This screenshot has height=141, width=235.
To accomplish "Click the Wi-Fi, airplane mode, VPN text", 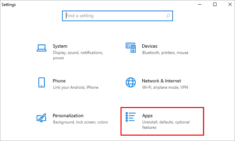I will pyautogui.click(x=165, y=87).
